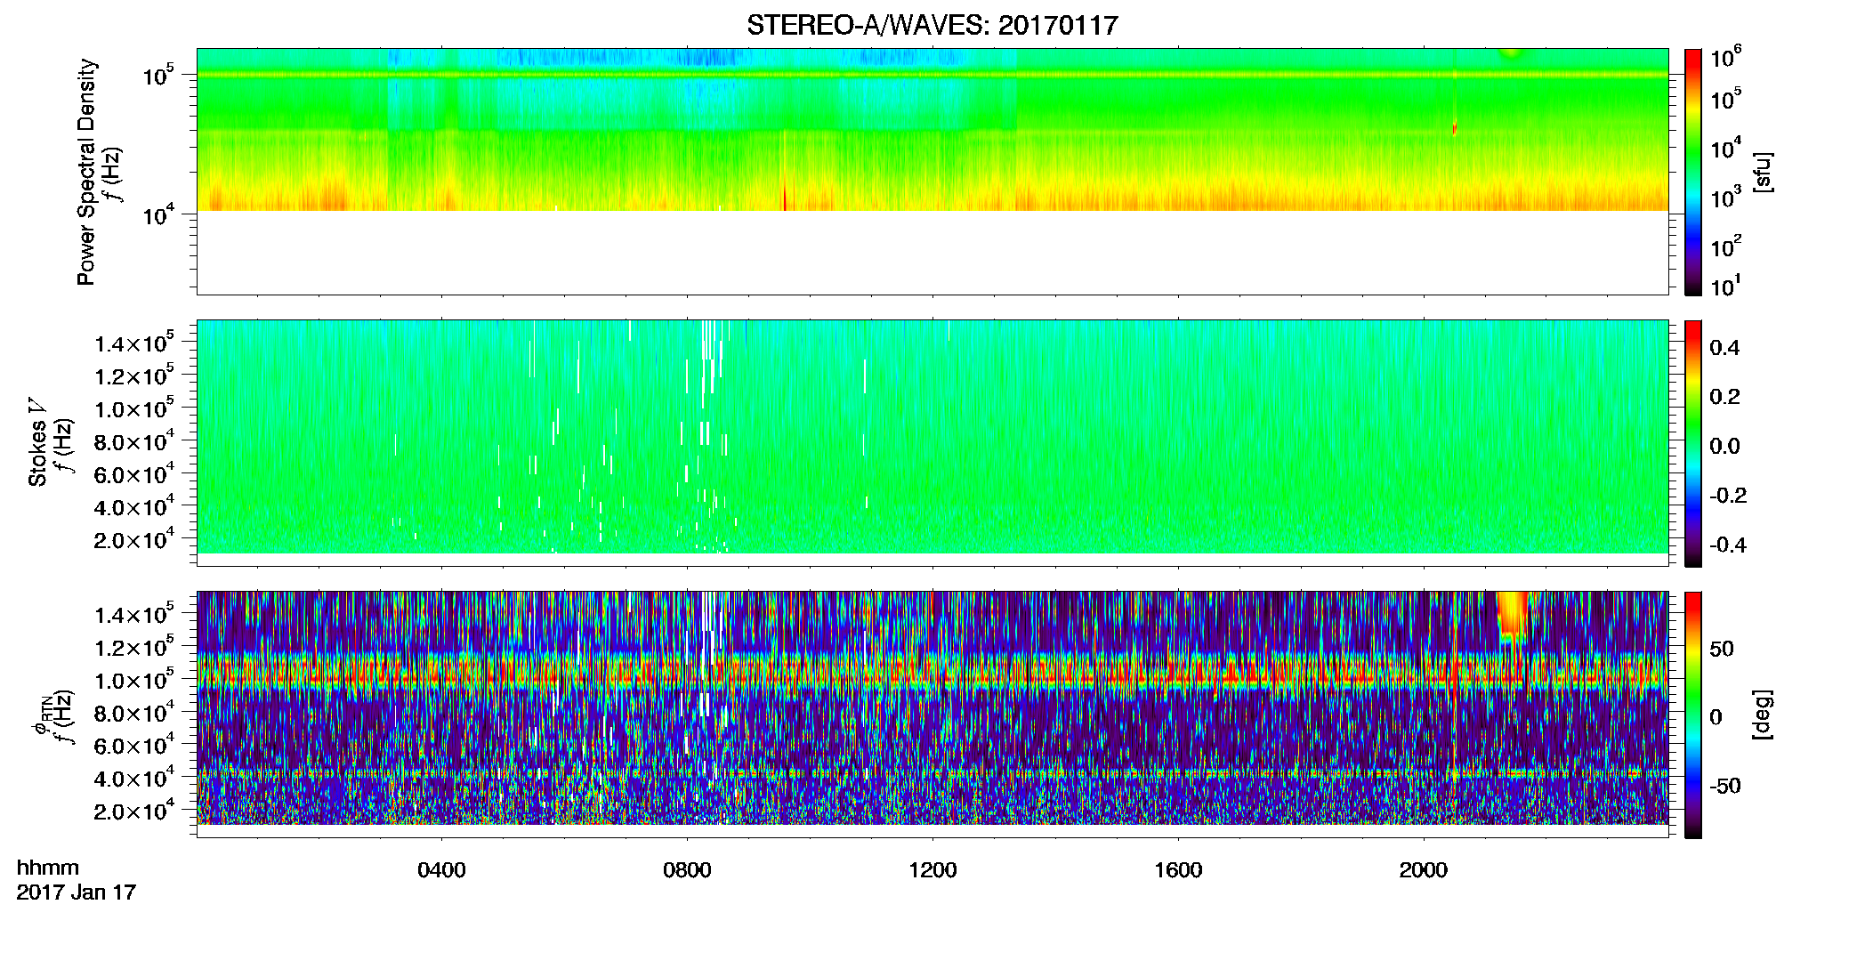Click the Stokes V color scale bar
1865x961 pixels.
pos(1692,443)
